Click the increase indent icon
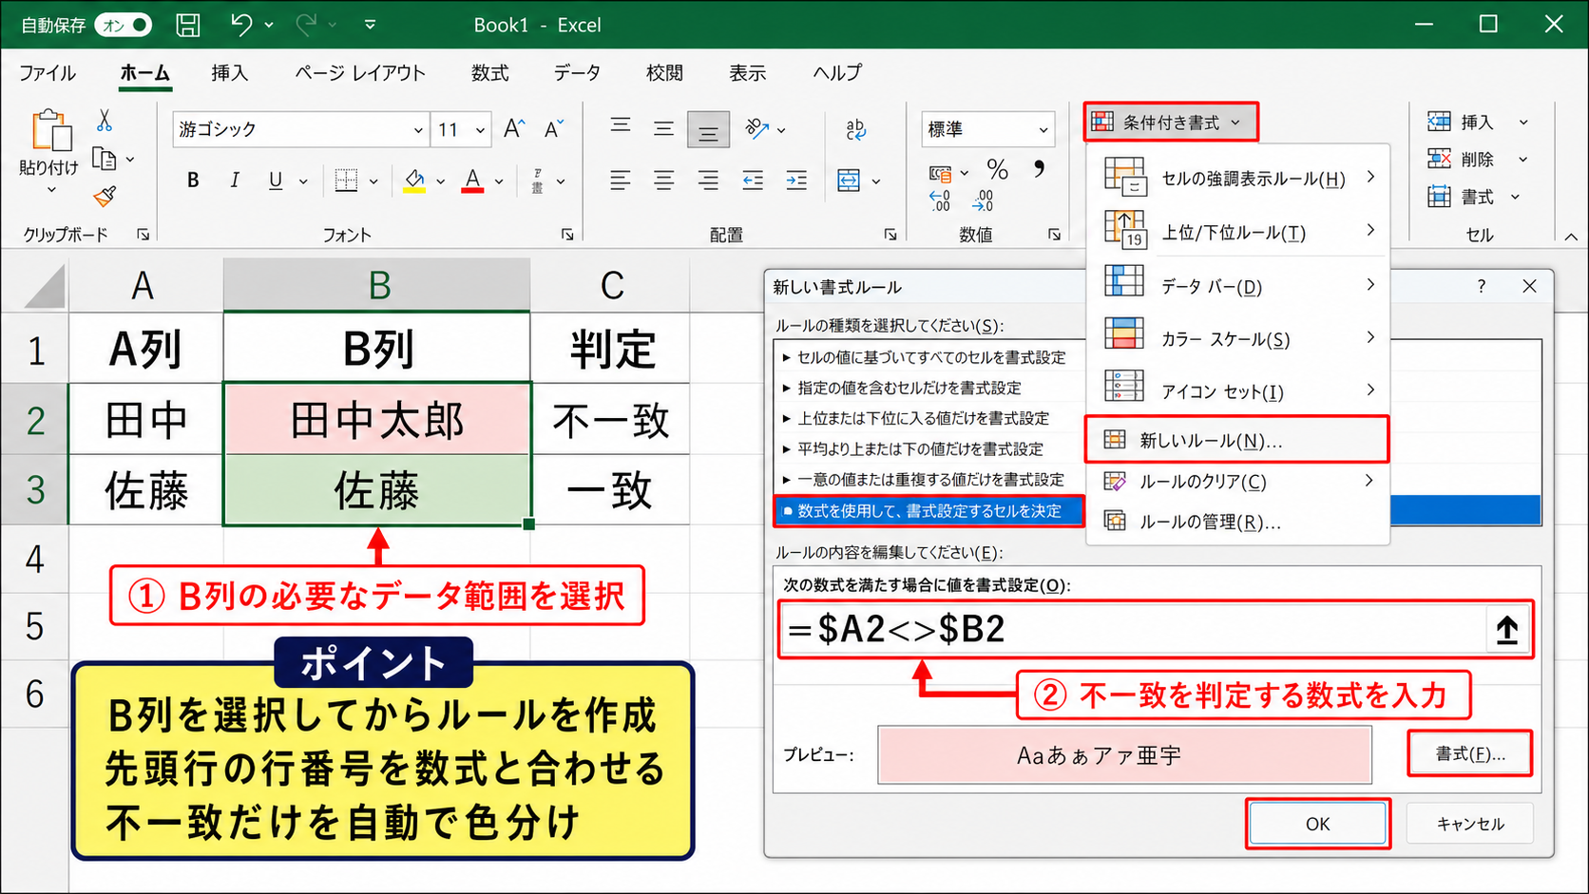1589x894 pixels. point(796,181)
